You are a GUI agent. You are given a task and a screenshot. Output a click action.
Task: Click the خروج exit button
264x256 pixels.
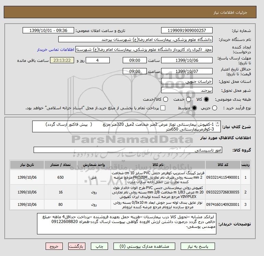[x=54, y=246]
